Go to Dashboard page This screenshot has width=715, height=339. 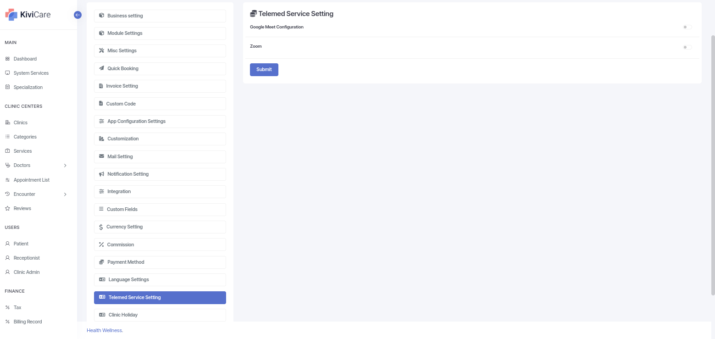[x=25, y=59]
